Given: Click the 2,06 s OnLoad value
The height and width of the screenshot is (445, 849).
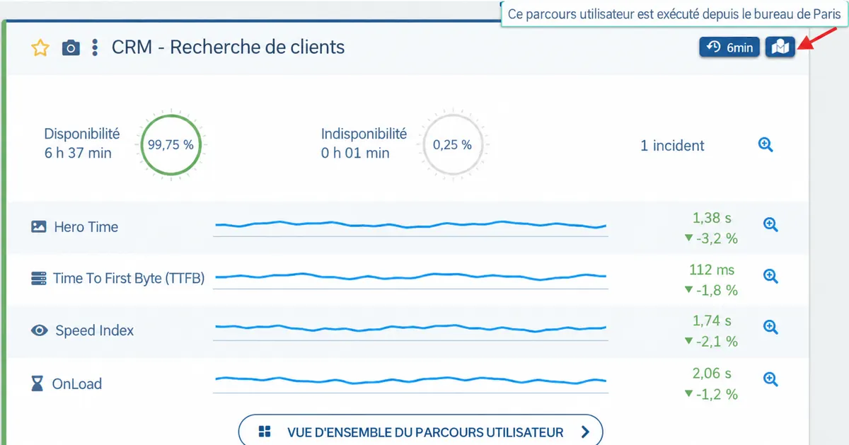Looking at the screenshot, I should click(712, 373).
